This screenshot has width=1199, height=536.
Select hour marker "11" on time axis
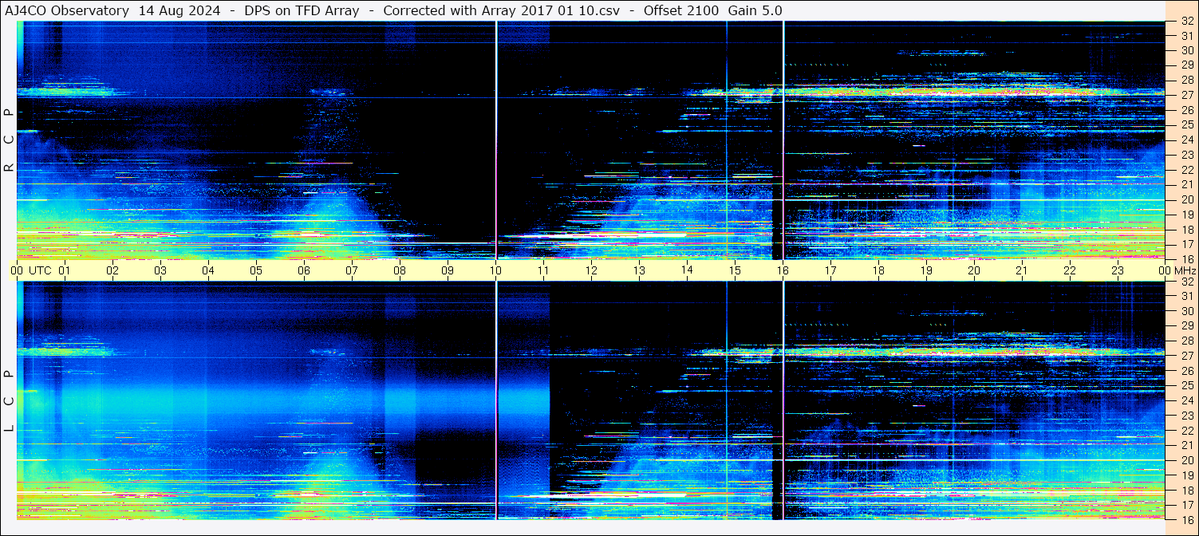click(x=543, y=270)
